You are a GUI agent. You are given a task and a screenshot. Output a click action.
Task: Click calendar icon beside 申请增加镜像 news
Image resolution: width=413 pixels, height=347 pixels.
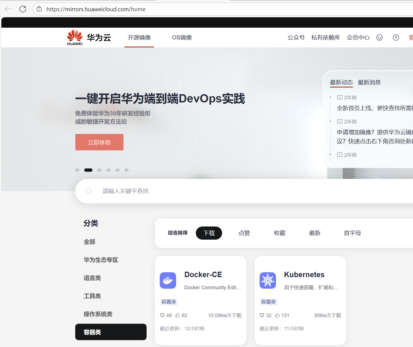(x=340, y=121)
